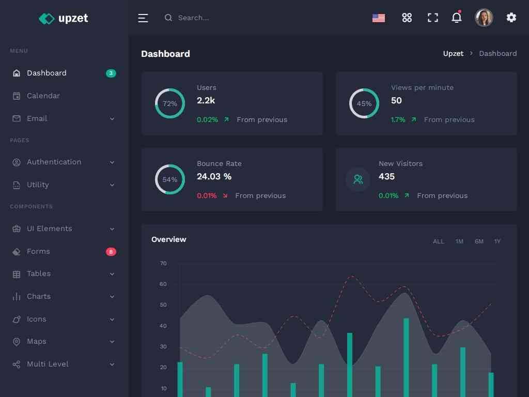This screenshot has width=529, height=397.
Task: Expand the UI Elements chevron
Action: [x=112, y=229]
